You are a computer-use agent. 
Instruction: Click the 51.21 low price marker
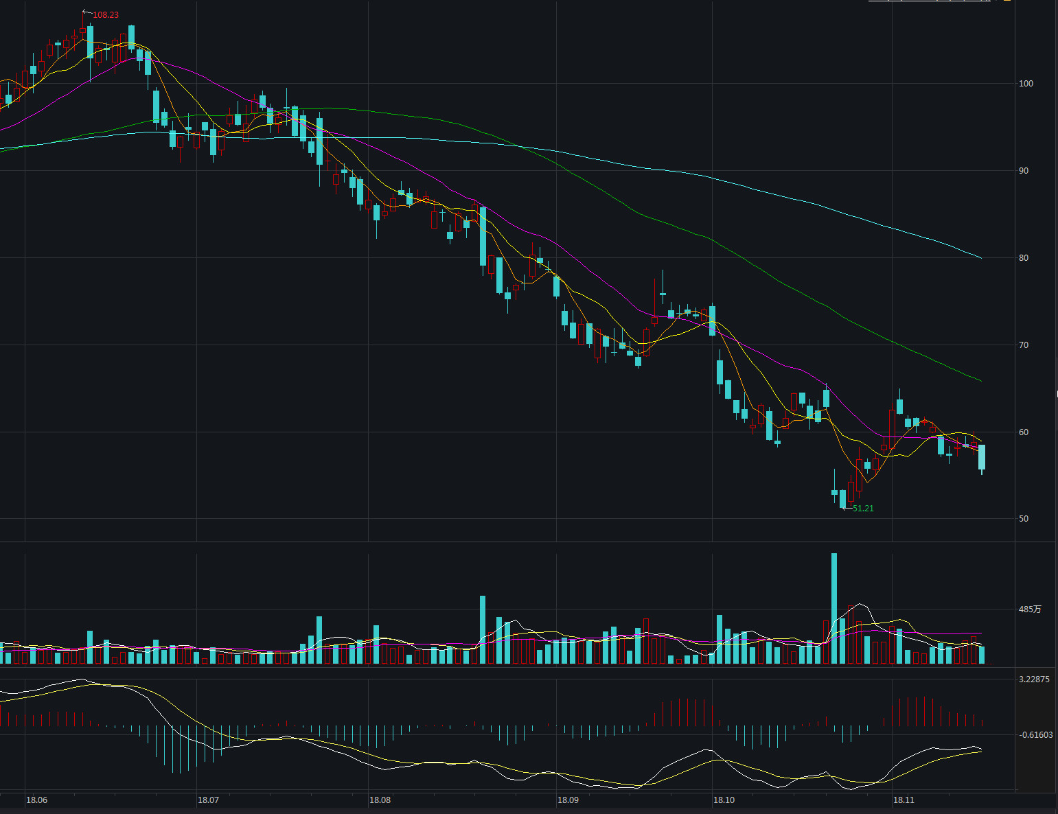point(863,509)
